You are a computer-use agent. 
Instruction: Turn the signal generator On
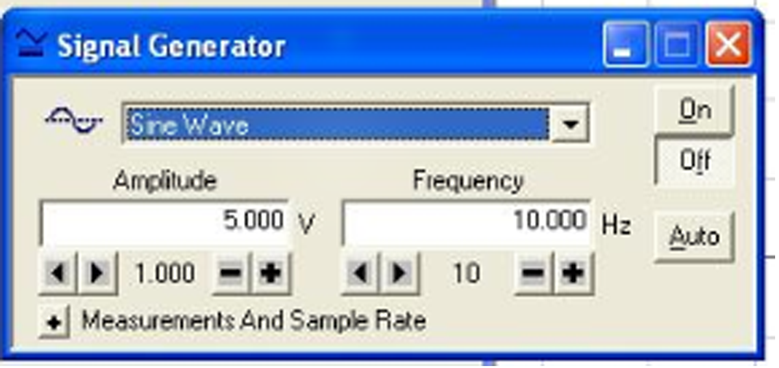(694, 111)
